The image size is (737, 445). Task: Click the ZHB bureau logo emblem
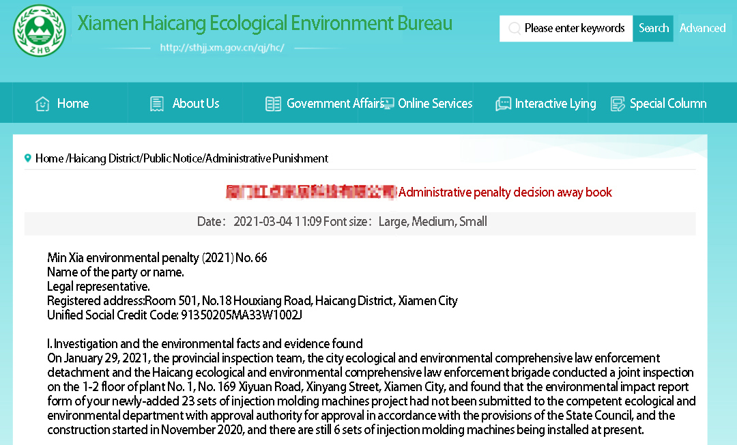click(39, 31)
